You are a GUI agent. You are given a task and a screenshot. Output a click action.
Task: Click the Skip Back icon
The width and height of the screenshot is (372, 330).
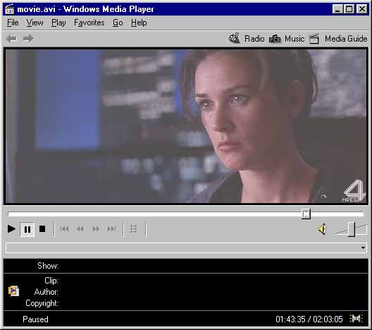point(64,229)
